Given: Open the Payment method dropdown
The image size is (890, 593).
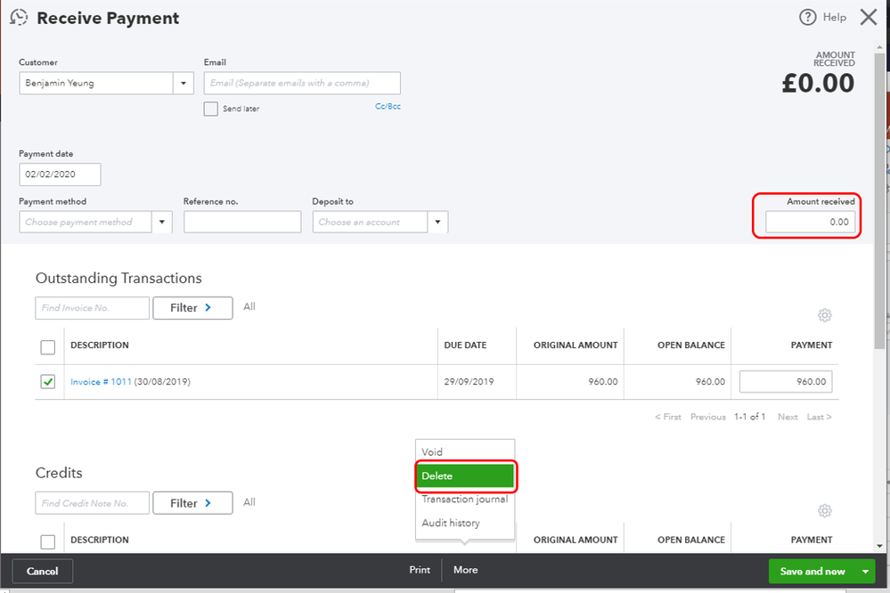Looking at the screenshot, I should (x=162, y=223).
